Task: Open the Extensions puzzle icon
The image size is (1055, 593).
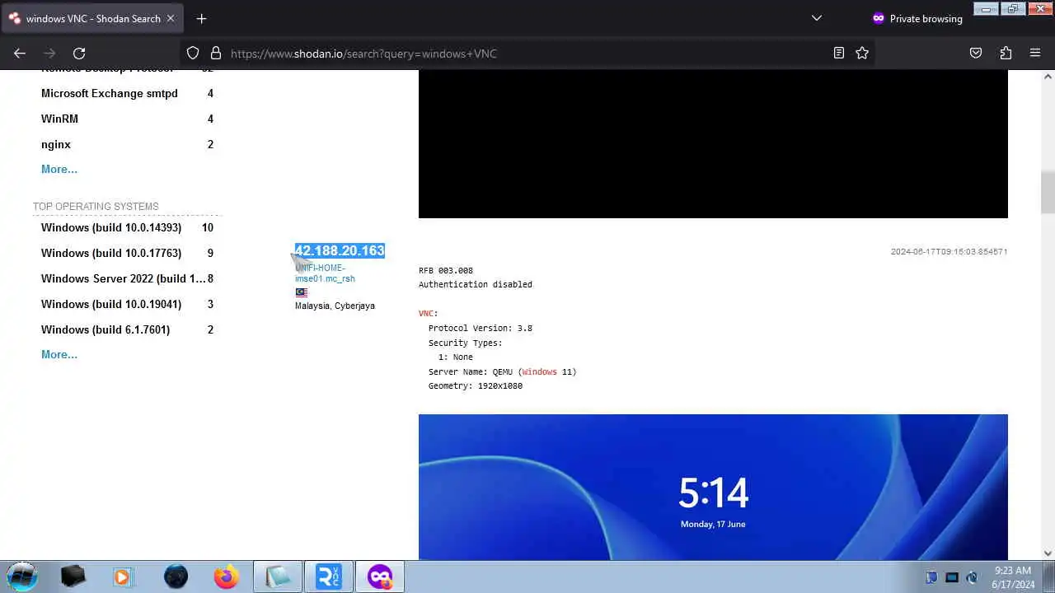Action: tap(1006, 53)
